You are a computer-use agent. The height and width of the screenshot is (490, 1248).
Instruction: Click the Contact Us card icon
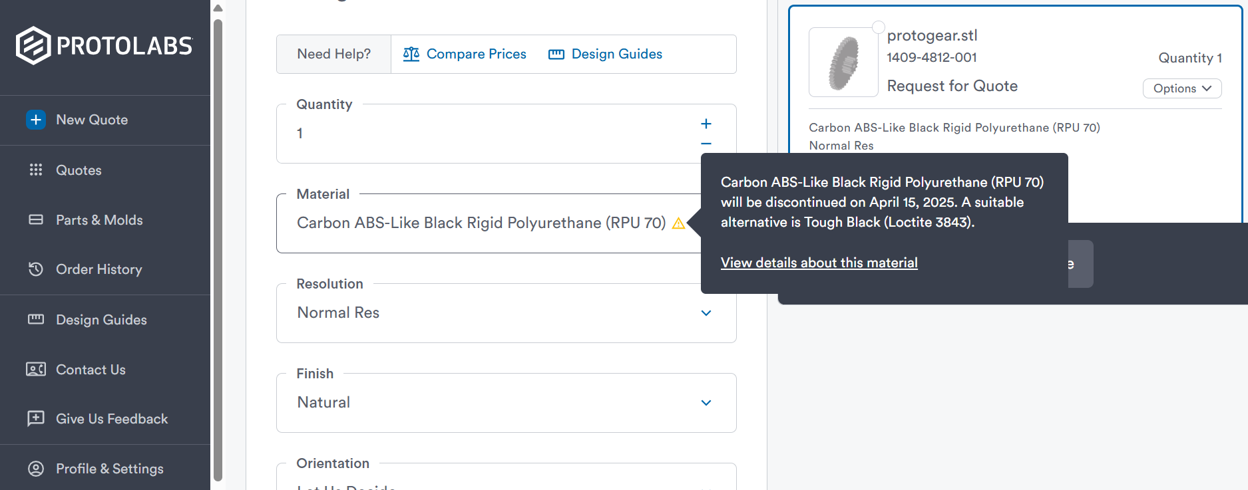pos(36,370)
